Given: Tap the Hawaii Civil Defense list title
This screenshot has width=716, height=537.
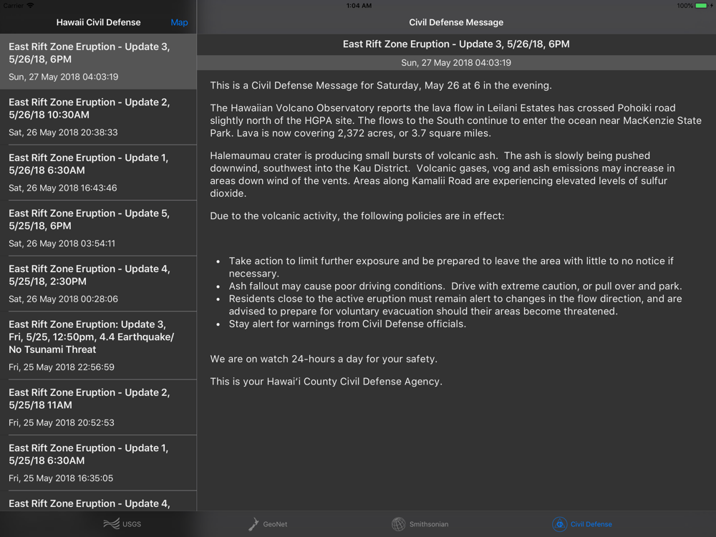Looking at the screenshot, I should click(x=98, y=22).
